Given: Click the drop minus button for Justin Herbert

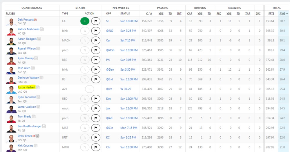Looking at the screenshot, I should 89,89.
